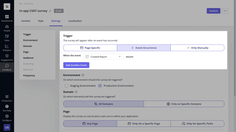Open the Analytics section
Screen dimensions: 236x132
[7, 48]
